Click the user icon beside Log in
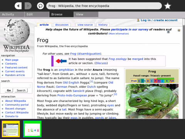This screenshot has height=139, width=185. point(138,20)
